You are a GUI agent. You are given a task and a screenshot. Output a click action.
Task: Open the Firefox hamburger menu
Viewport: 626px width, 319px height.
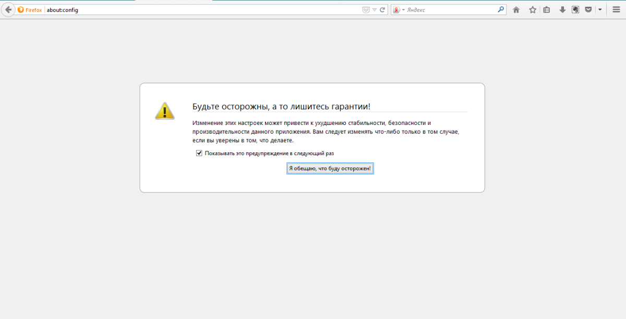616,10
